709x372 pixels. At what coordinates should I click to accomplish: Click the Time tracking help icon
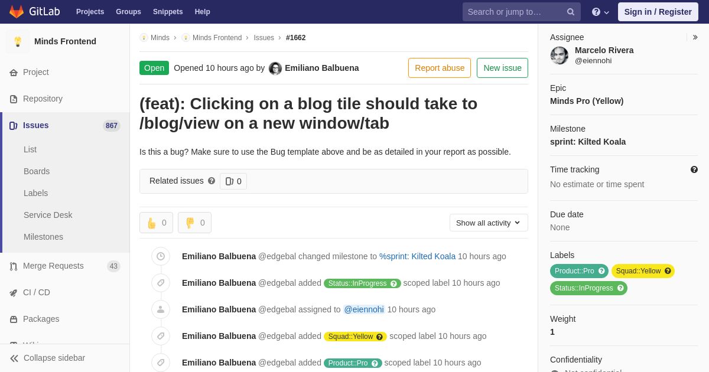pos(694,169)
